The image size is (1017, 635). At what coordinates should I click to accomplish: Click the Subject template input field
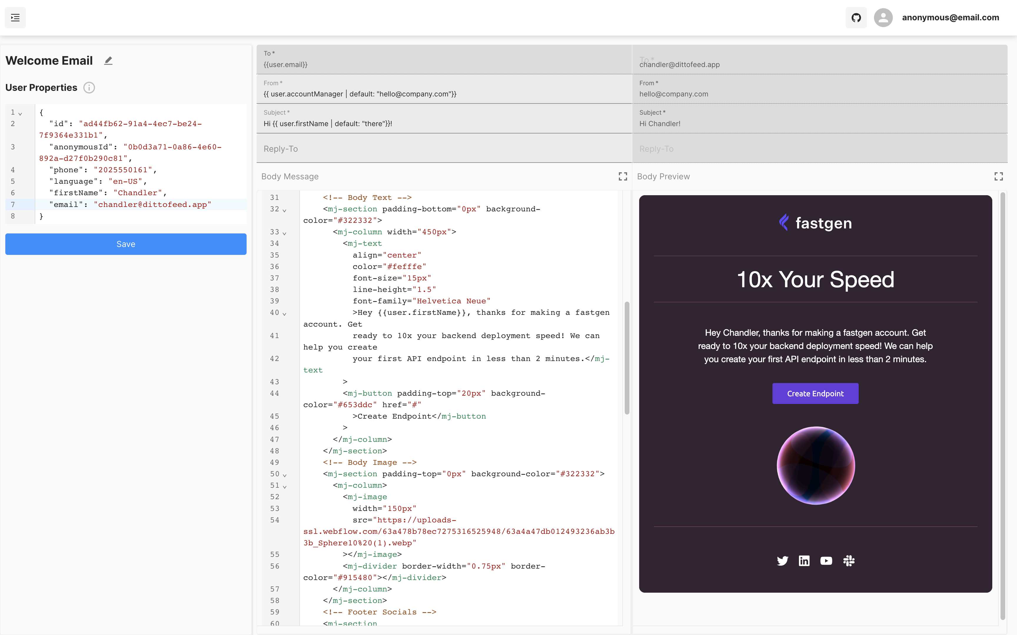(444, 119)
